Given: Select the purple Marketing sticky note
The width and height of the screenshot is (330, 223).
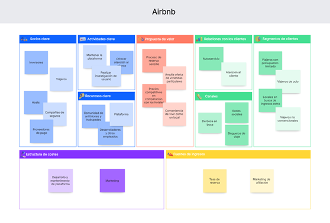Looking at the screenshot, I should pyautogui.click(x=112, y=181).
